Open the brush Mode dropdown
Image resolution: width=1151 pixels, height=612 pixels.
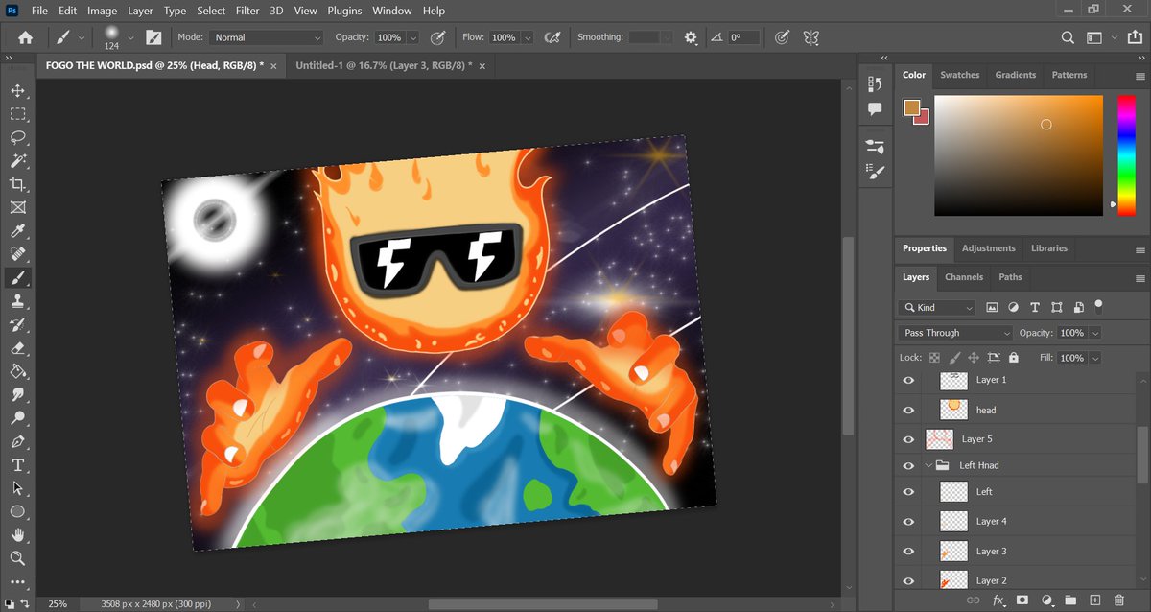[x=266, y=37]
